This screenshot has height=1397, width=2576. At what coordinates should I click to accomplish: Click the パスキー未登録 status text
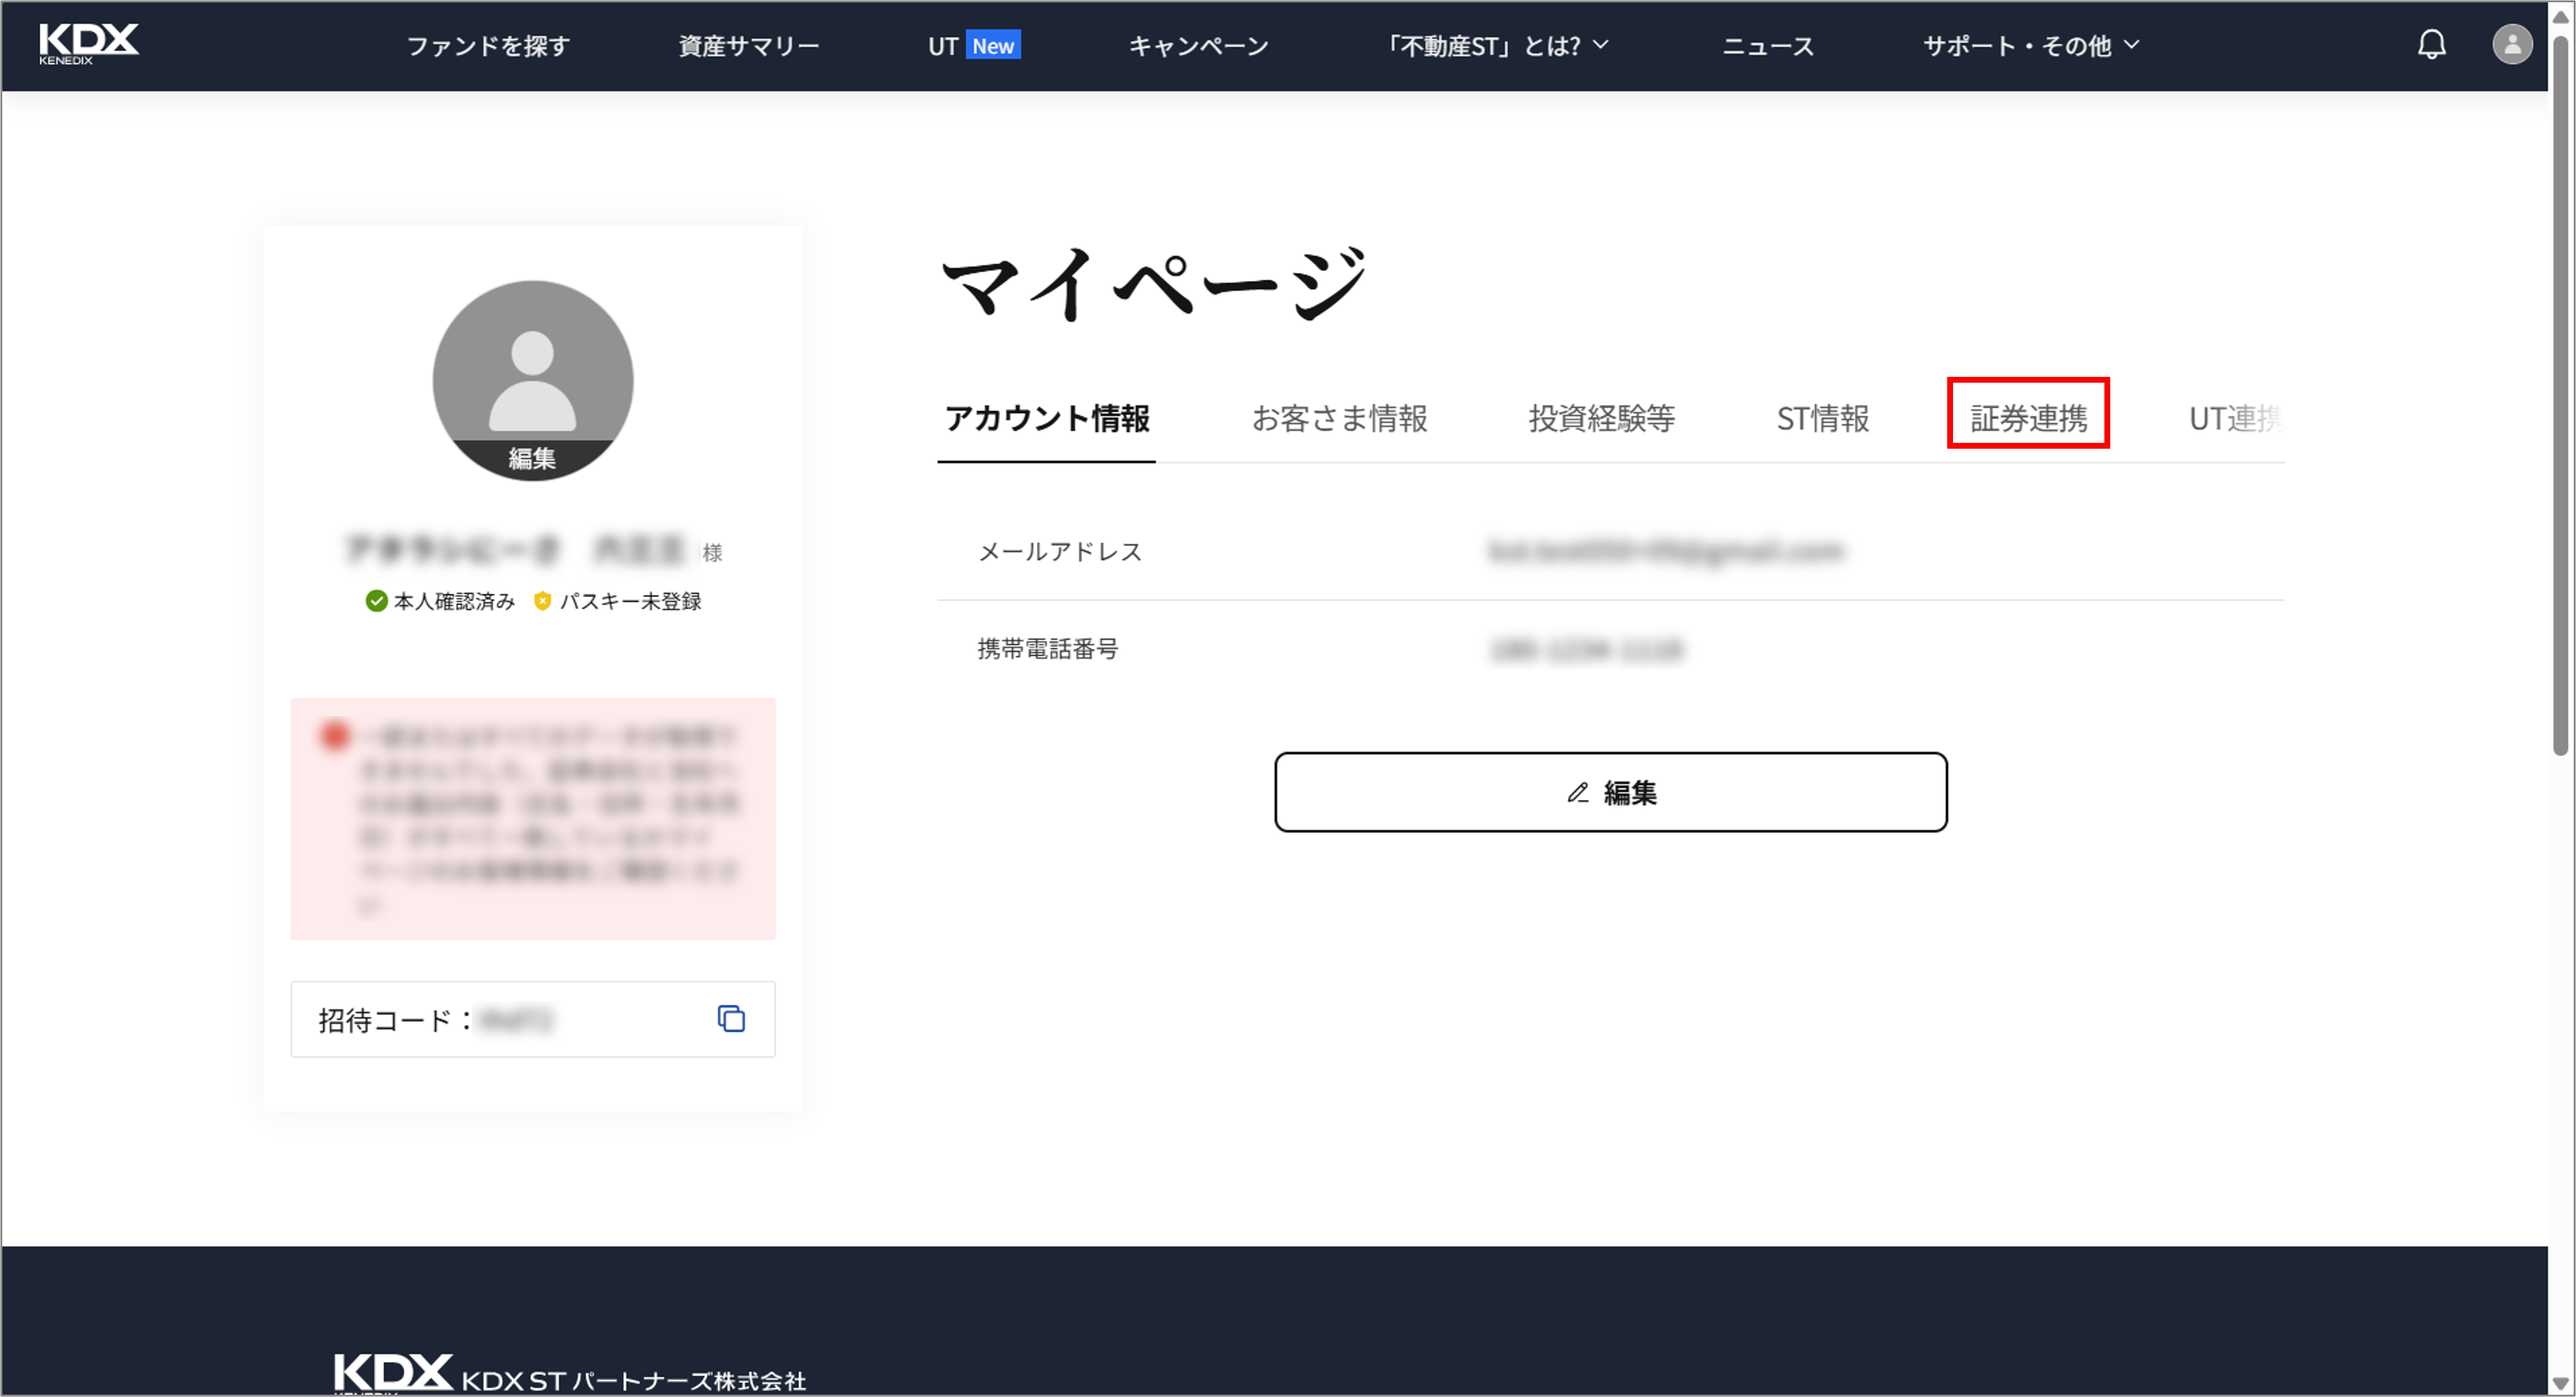click(630, 601)
